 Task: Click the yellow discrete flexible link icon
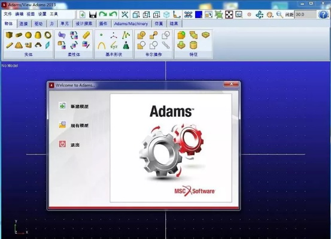coord(86,35)
